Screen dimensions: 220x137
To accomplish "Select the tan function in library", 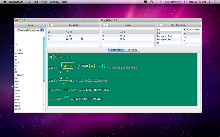I will coord(17,87).
